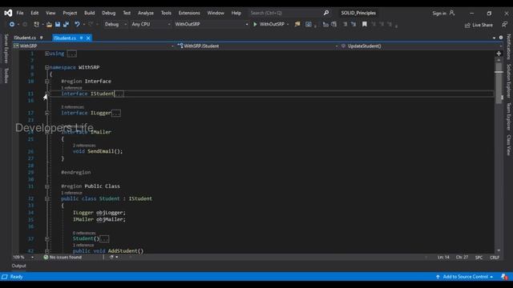Toggle a bookmark with the bookmark icon

click(365, 24)
